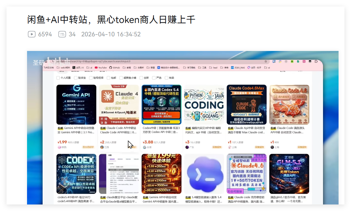Check the 严选 filter checkbox
Screen dimensions: 351x211
click(154, 78)
